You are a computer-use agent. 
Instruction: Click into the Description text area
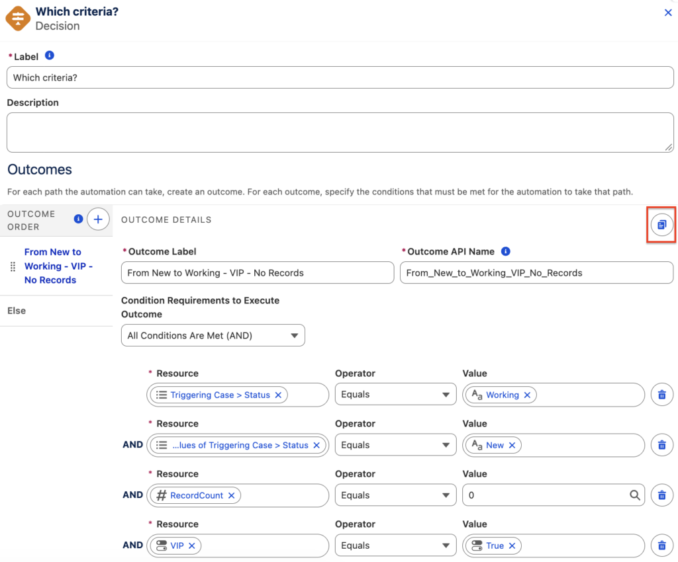pos(340,132)
